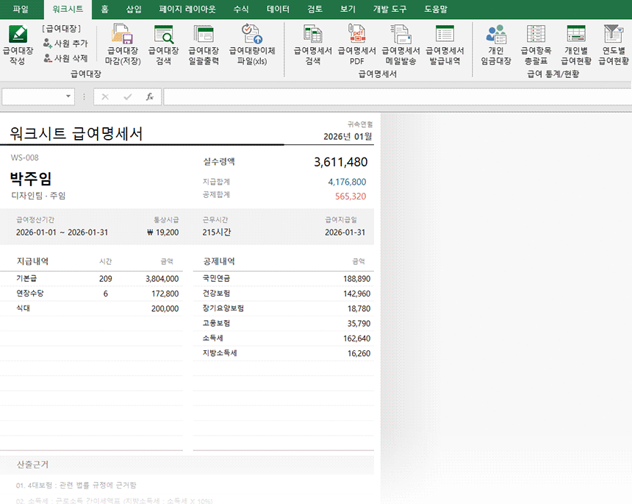This screenshot has width=632, height=504.
Task: Send 급여명세서 메일발송
Action: [x=401, y=44]
